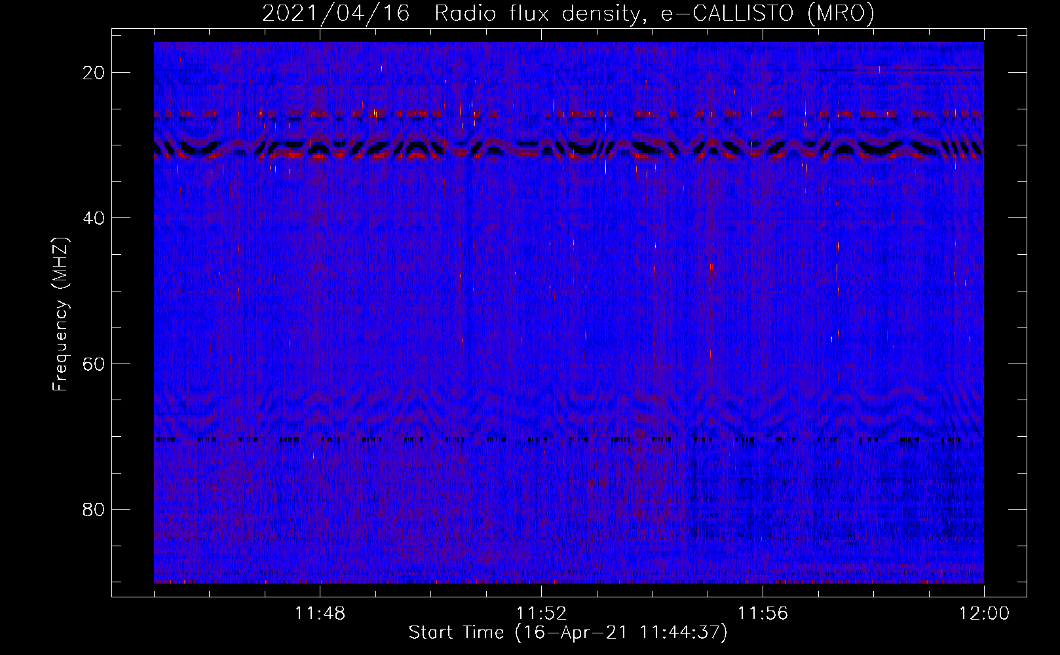The image size is (1060, 655).
Task: Click the 20 MHz frequency tick label
Action: (x=94, y=73)
